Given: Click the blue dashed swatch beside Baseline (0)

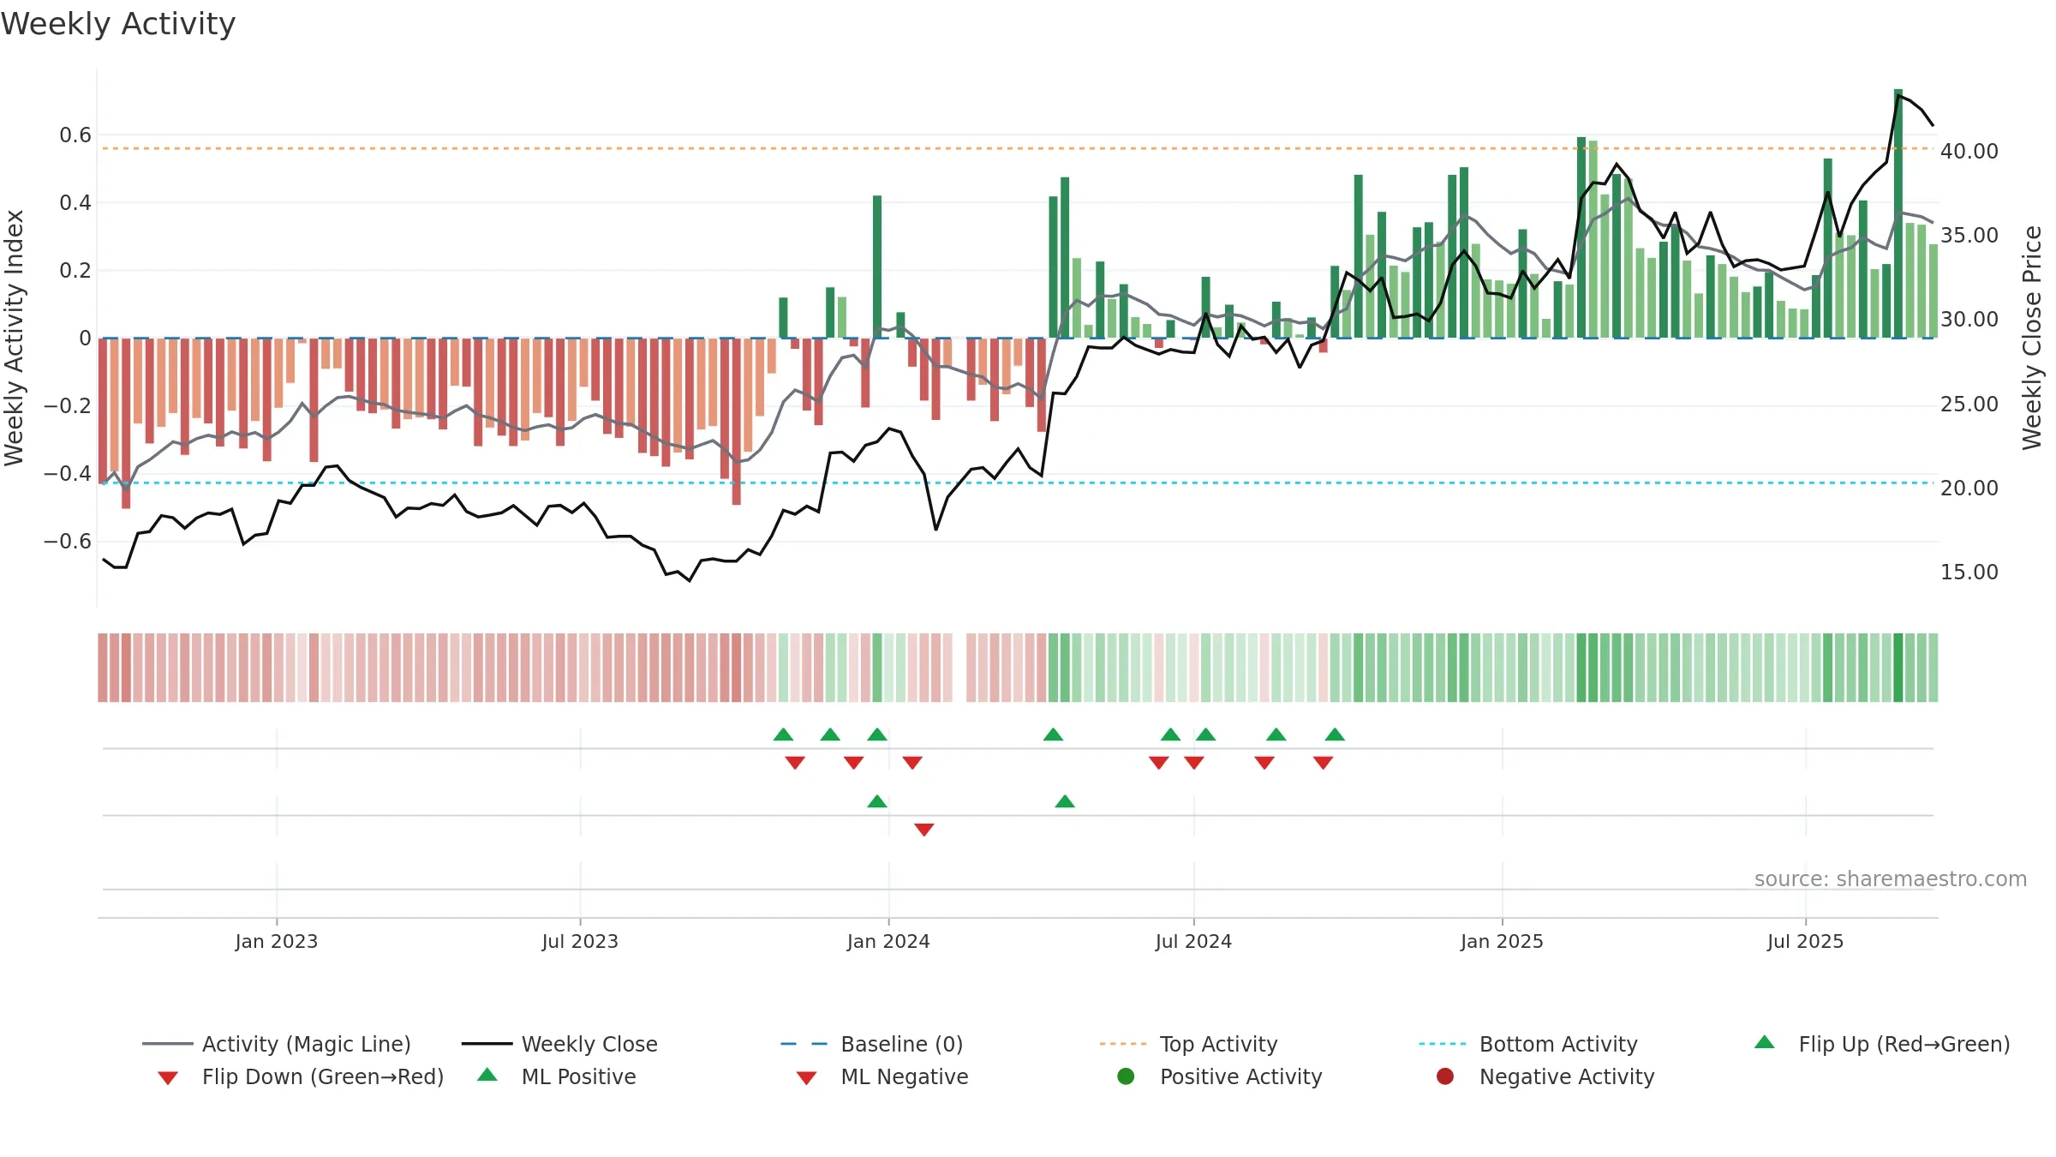Looking at the screenshot, I should 804,1044.
